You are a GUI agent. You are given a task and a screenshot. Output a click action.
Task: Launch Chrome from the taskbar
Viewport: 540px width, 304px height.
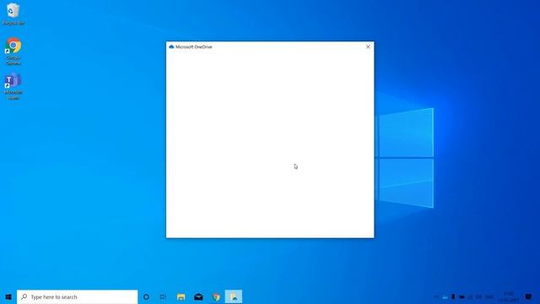click(x=216, y=296)
